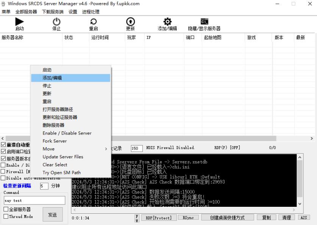Click the server list horizontal scrollbar thumb

(x=141, y=139)
